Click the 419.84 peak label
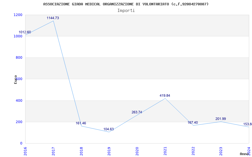The image size is (252, 157). tap(165, 95)
